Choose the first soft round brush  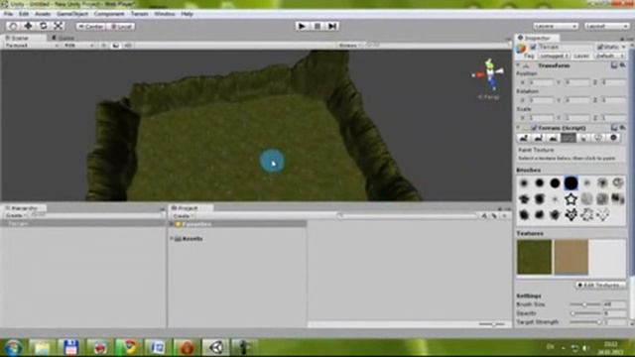tap(524, 183)
